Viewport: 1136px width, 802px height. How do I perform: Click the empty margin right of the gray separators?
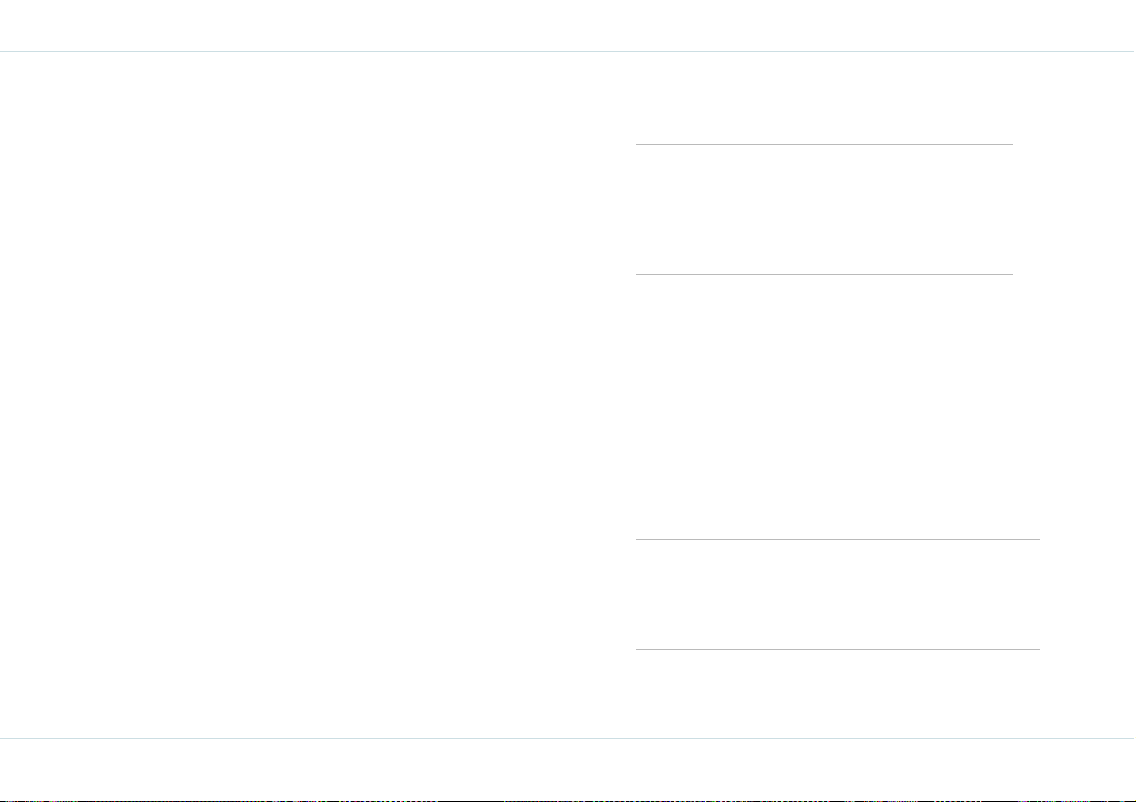click(x=1088, y=395)
